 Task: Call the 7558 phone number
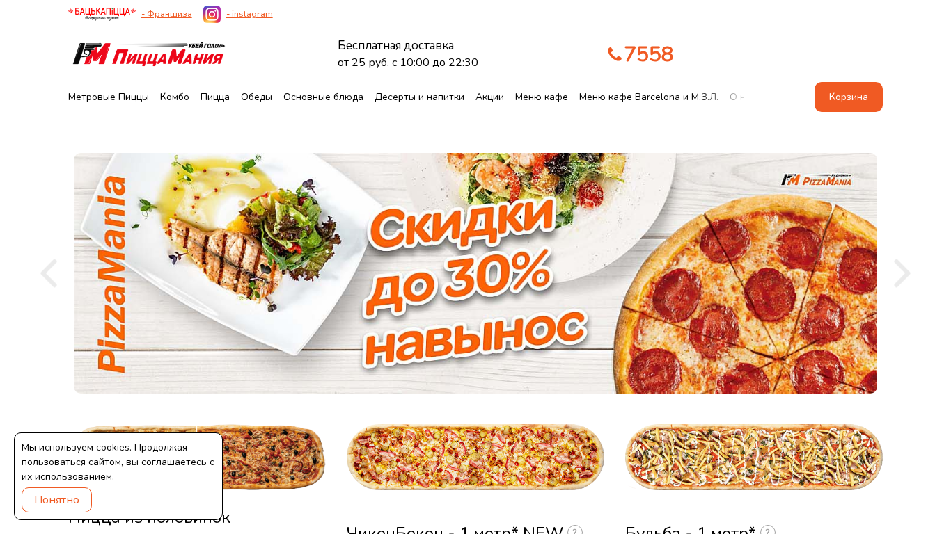[x=649, y=54]
